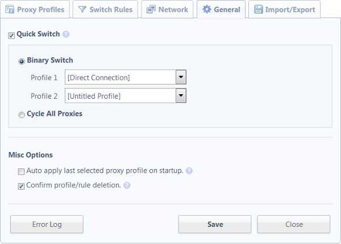The height and width of the screenshot is (244, 341).
Task: Click the Save button
Action: click(215, 224)
